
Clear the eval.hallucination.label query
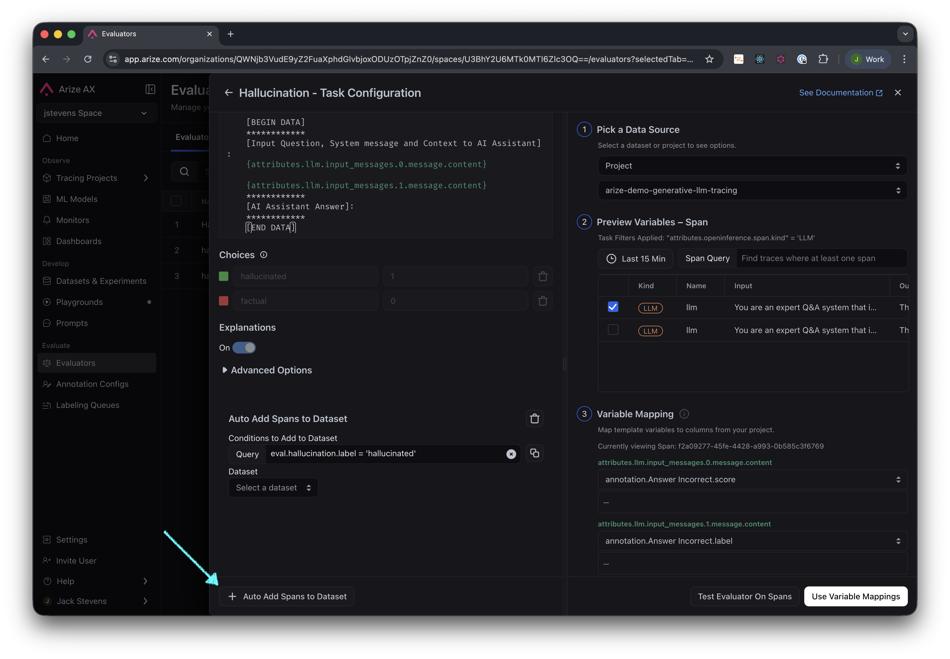(x=511, y=454)
